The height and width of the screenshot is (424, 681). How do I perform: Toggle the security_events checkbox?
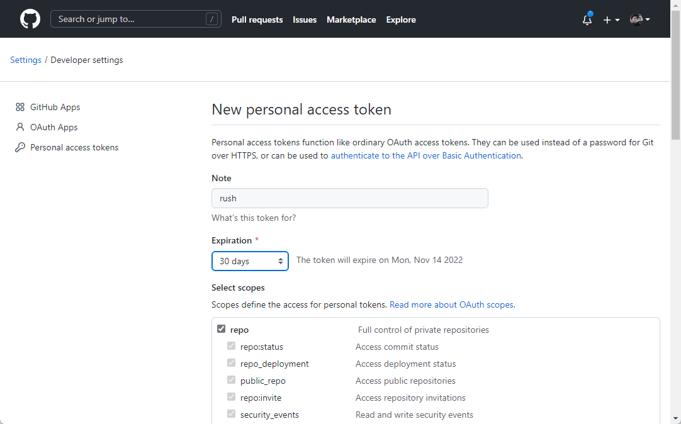point(231,413)
